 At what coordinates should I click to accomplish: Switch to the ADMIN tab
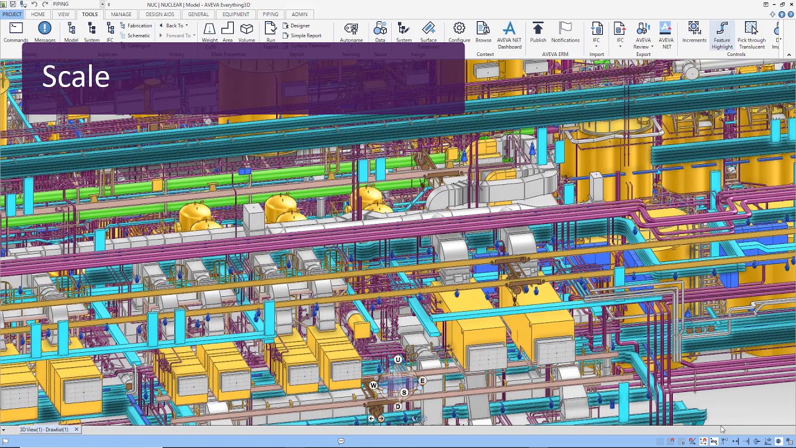pos(299,14)
